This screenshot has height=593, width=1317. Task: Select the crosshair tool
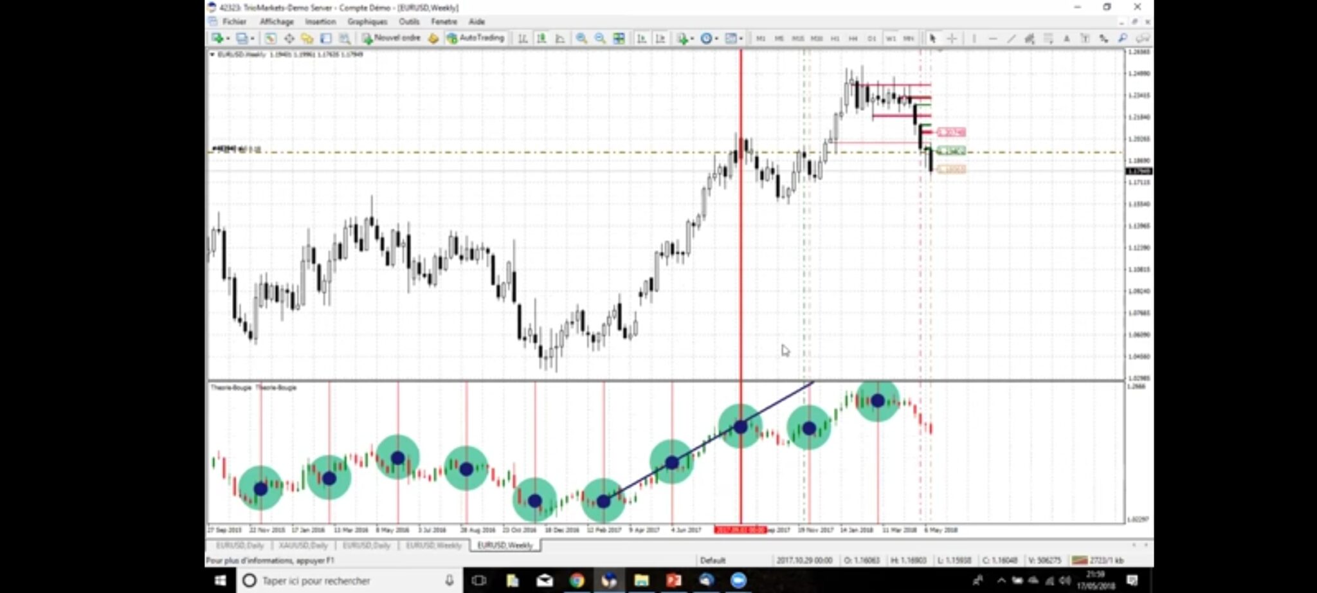click(x=952, y=39)
